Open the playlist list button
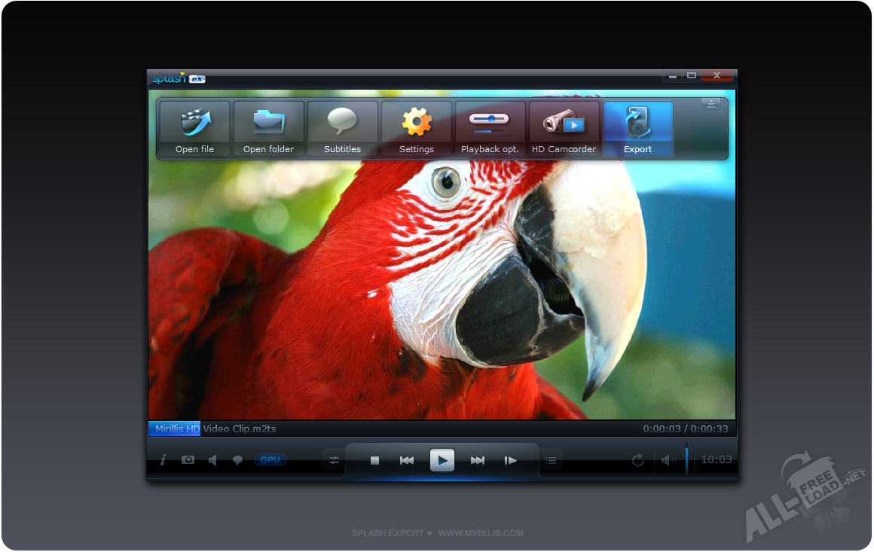The width and height of the screenshot is (874, 552). (551, 460)
